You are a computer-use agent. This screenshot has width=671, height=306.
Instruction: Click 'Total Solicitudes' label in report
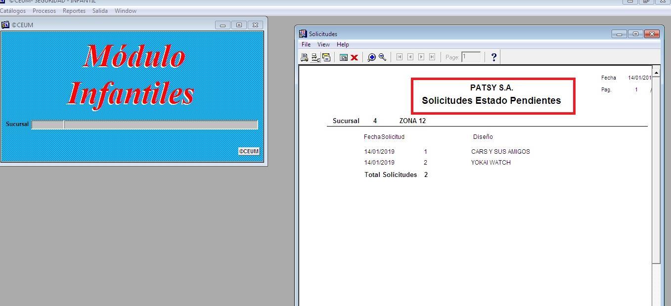tap(391, 175)
